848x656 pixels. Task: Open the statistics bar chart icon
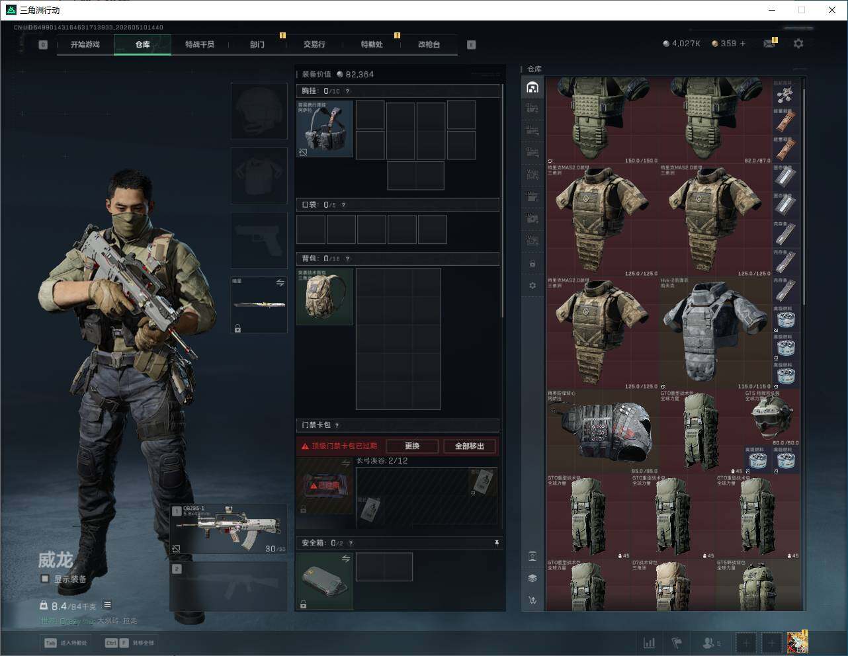click(x=650, y=643)
